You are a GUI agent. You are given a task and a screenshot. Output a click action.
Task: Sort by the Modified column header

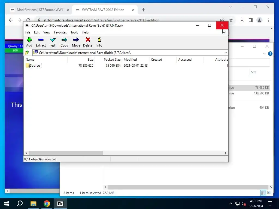point(136,60)
